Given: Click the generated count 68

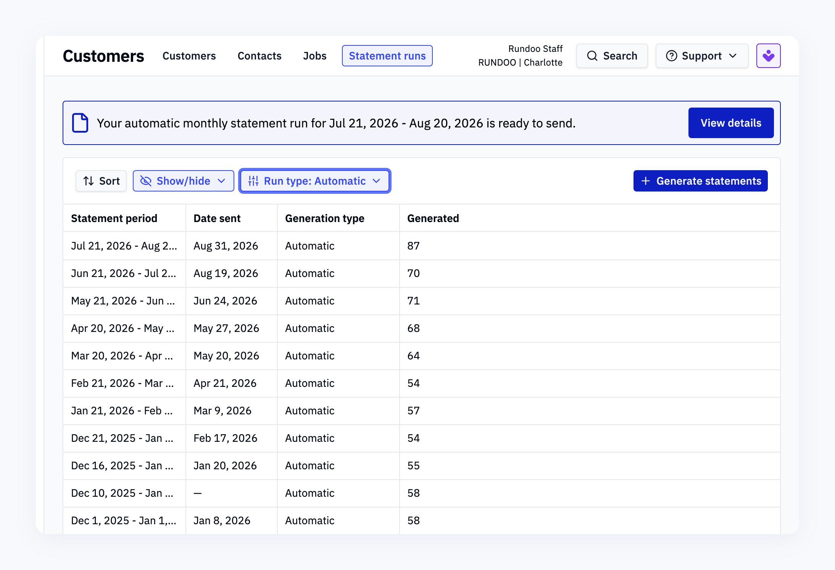Looking at the screenshot, I should (x=413, y=328).
